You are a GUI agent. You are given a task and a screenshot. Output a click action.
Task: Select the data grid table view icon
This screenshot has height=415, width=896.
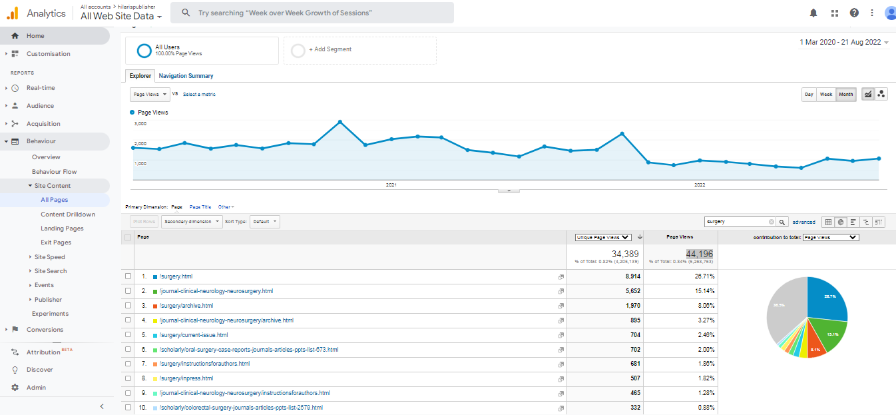pos(828,222)
